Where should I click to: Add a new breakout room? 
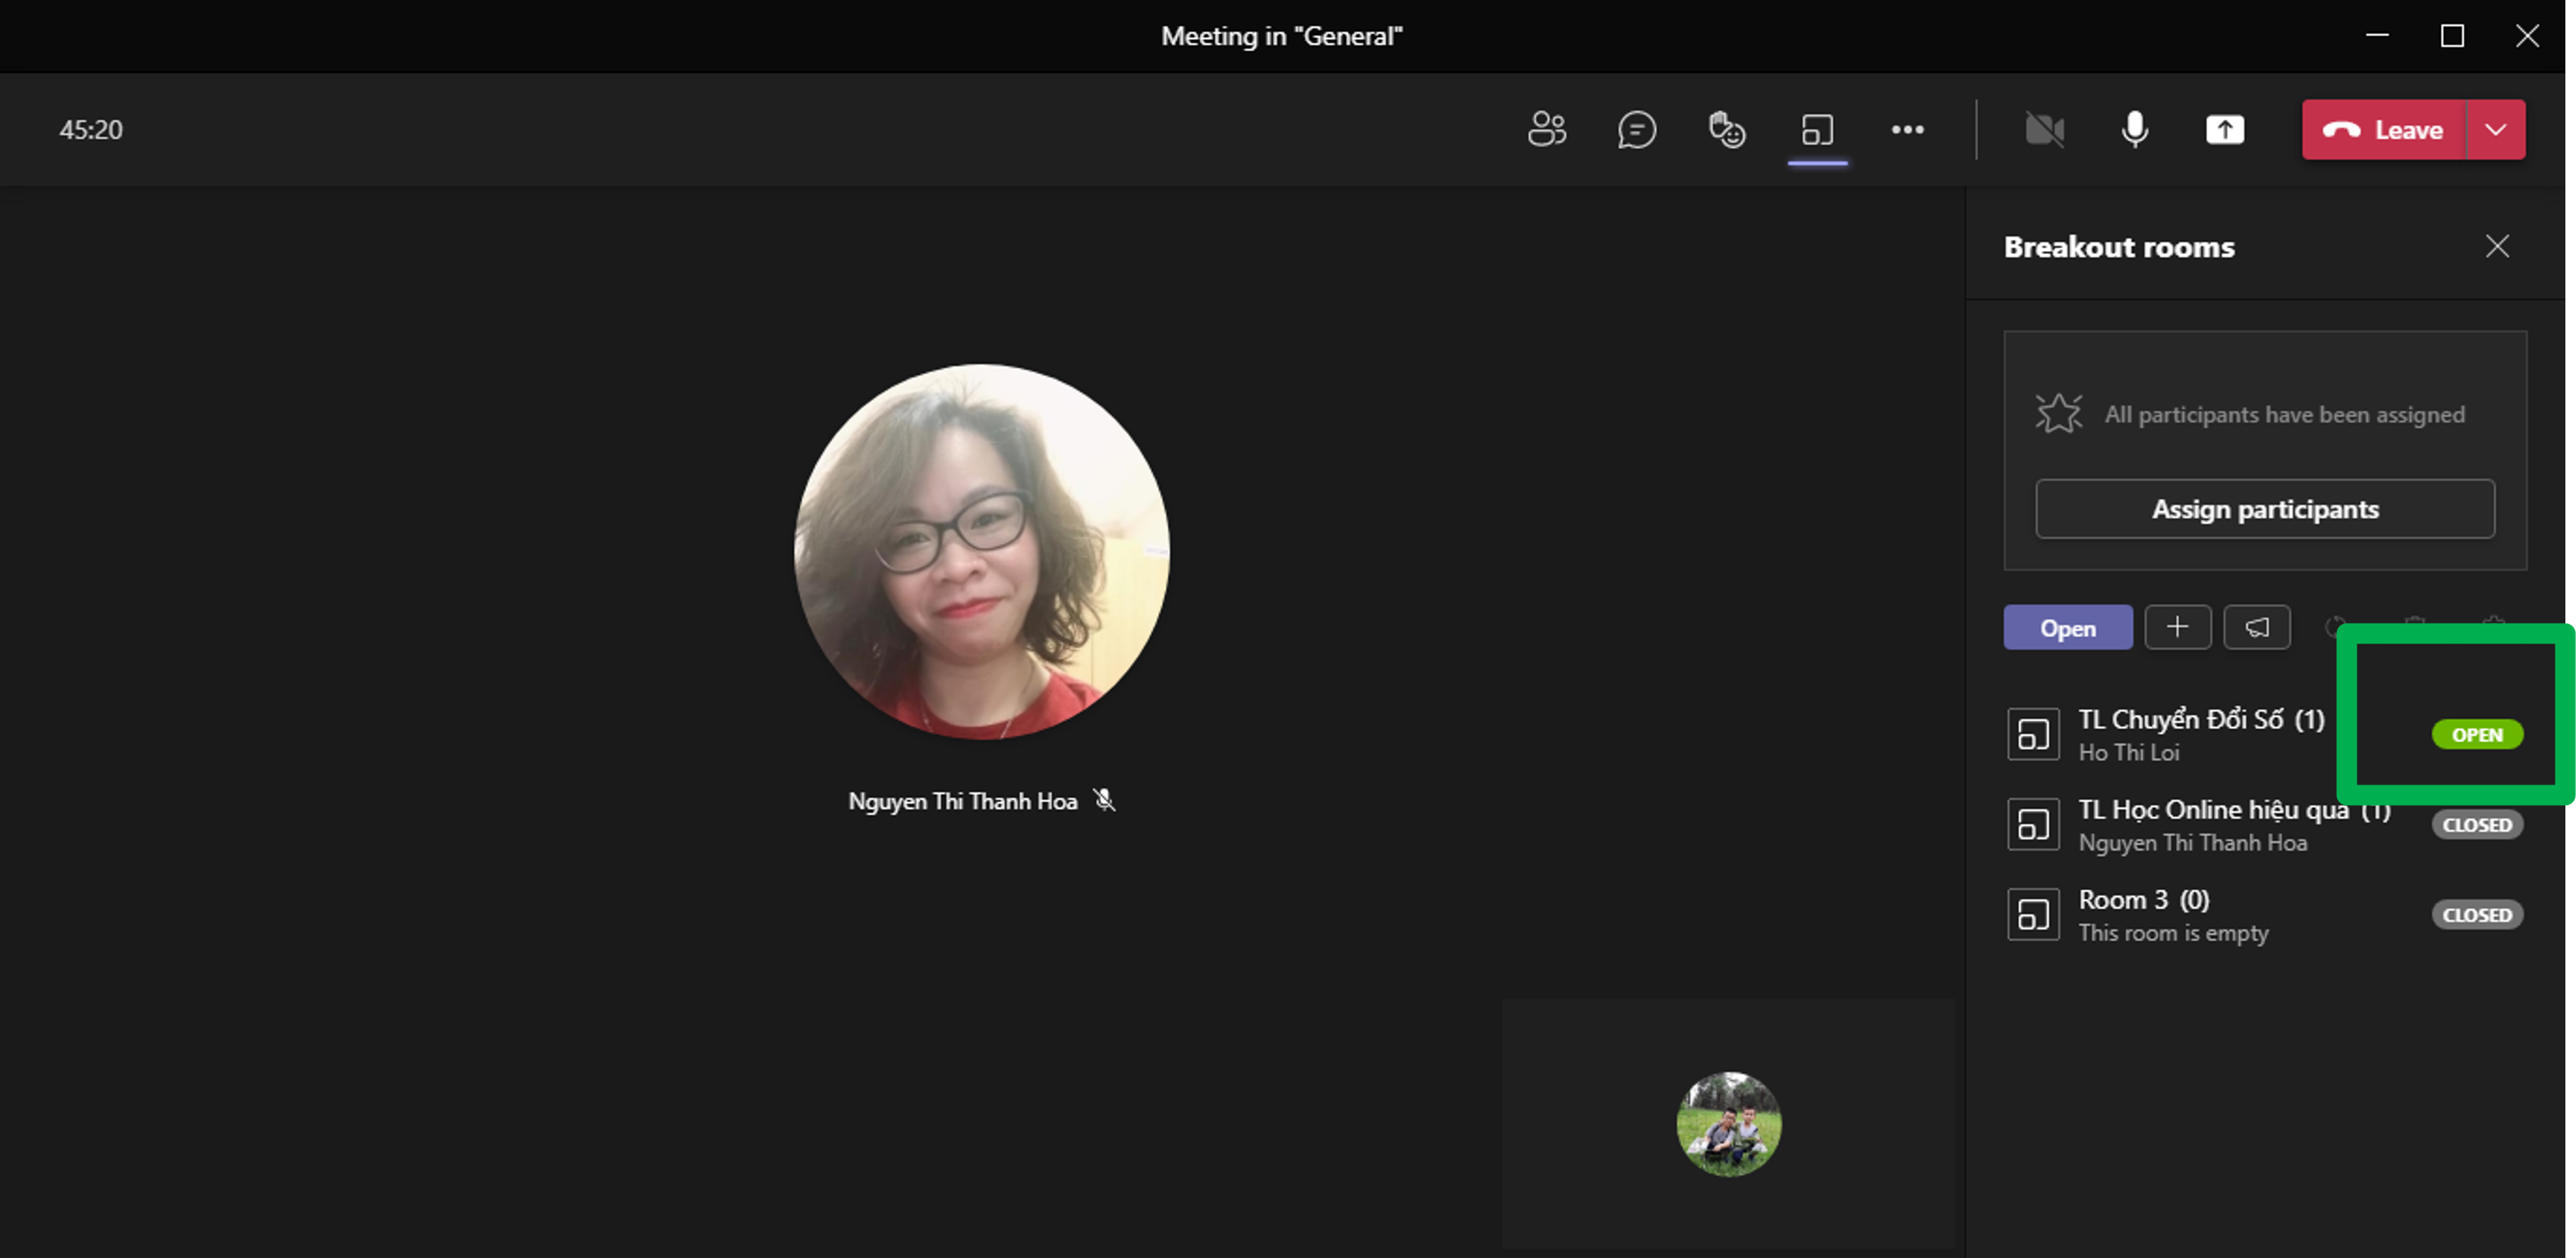2177,627
